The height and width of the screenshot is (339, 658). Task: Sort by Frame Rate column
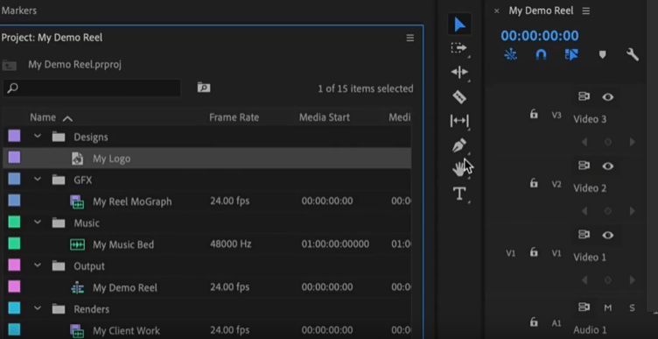point(234,117)
